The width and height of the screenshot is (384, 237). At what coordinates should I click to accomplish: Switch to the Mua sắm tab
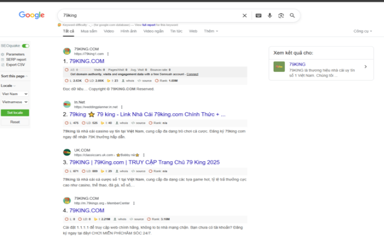89,31
